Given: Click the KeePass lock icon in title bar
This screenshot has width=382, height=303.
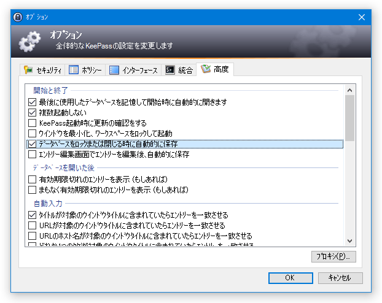Looking at the screenshot, I should [18, 17].
